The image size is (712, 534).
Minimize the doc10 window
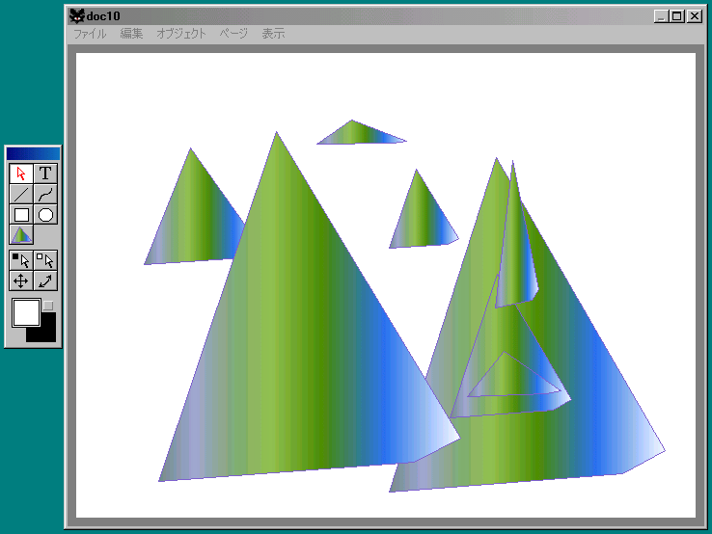661,16
